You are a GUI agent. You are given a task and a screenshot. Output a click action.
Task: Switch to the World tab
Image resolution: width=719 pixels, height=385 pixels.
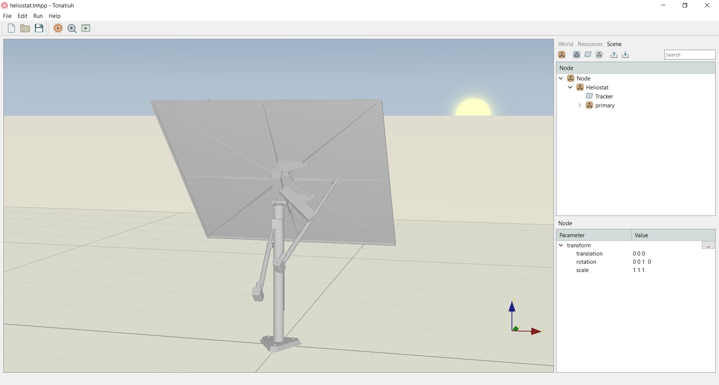pos(565,44)
